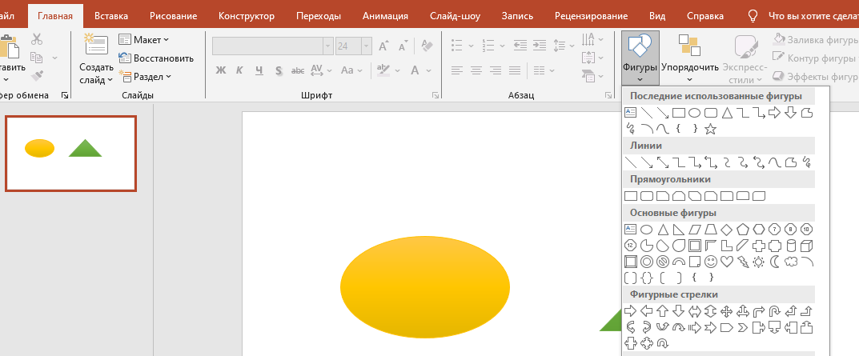Select the cylinder shape
Image resolution: width=859 pixels, height=356 pixels.
point(790,246)
